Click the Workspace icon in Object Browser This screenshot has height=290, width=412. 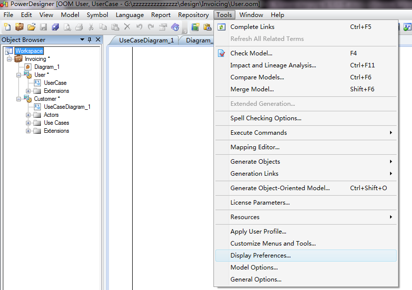[9, 51]
